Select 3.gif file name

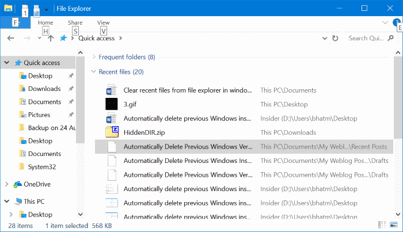pos(130,104)
